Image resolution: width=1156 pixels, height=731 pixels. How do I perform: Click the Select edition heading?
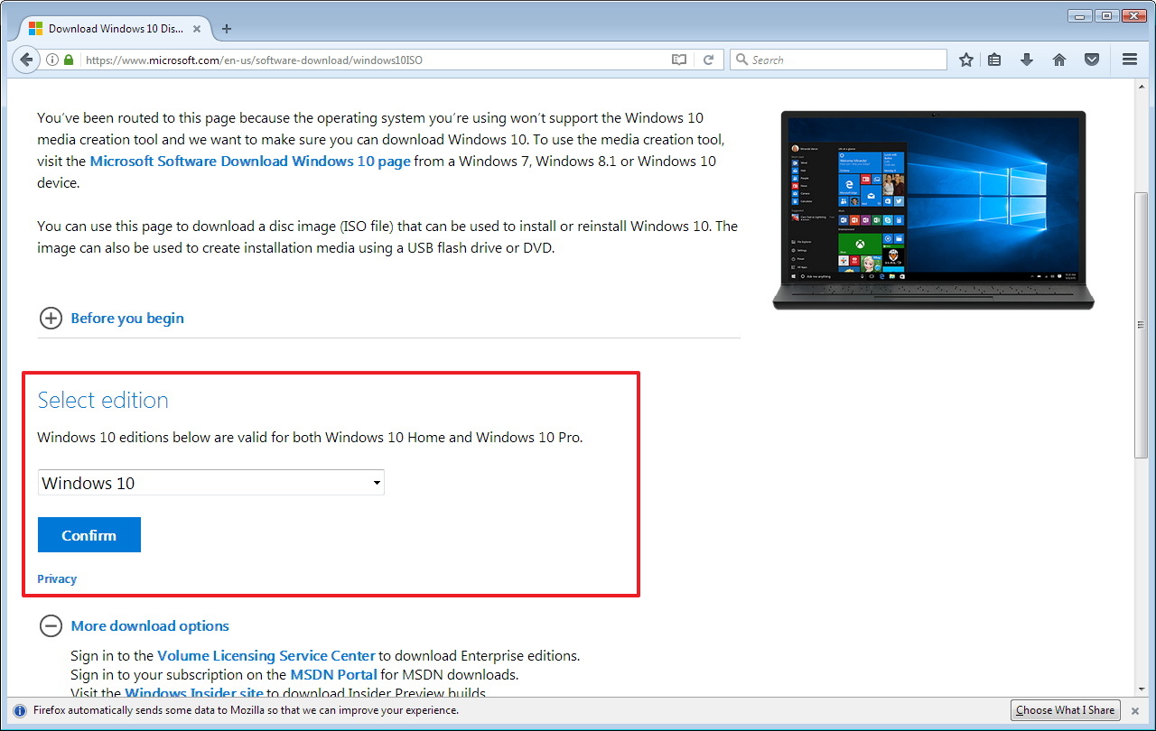click(103, 400)
